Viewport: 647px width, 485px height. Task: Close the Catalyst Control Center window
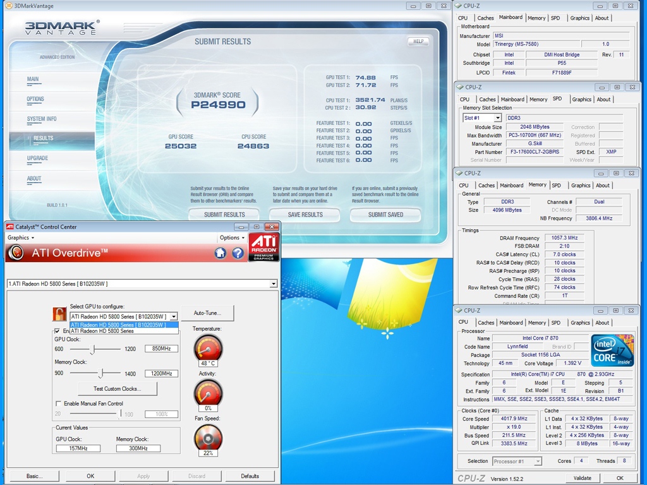(272, 227)
